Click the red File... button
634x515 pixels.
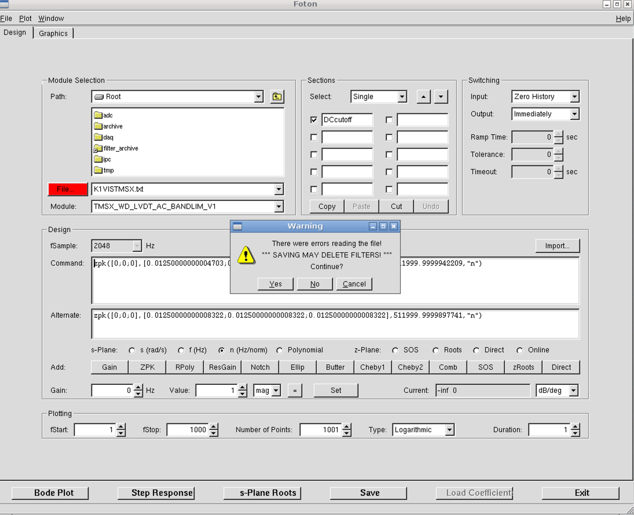[x=68, y=189]
